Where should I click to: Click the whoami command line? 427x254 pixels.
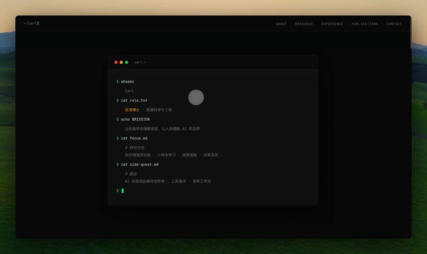(127, 81)
